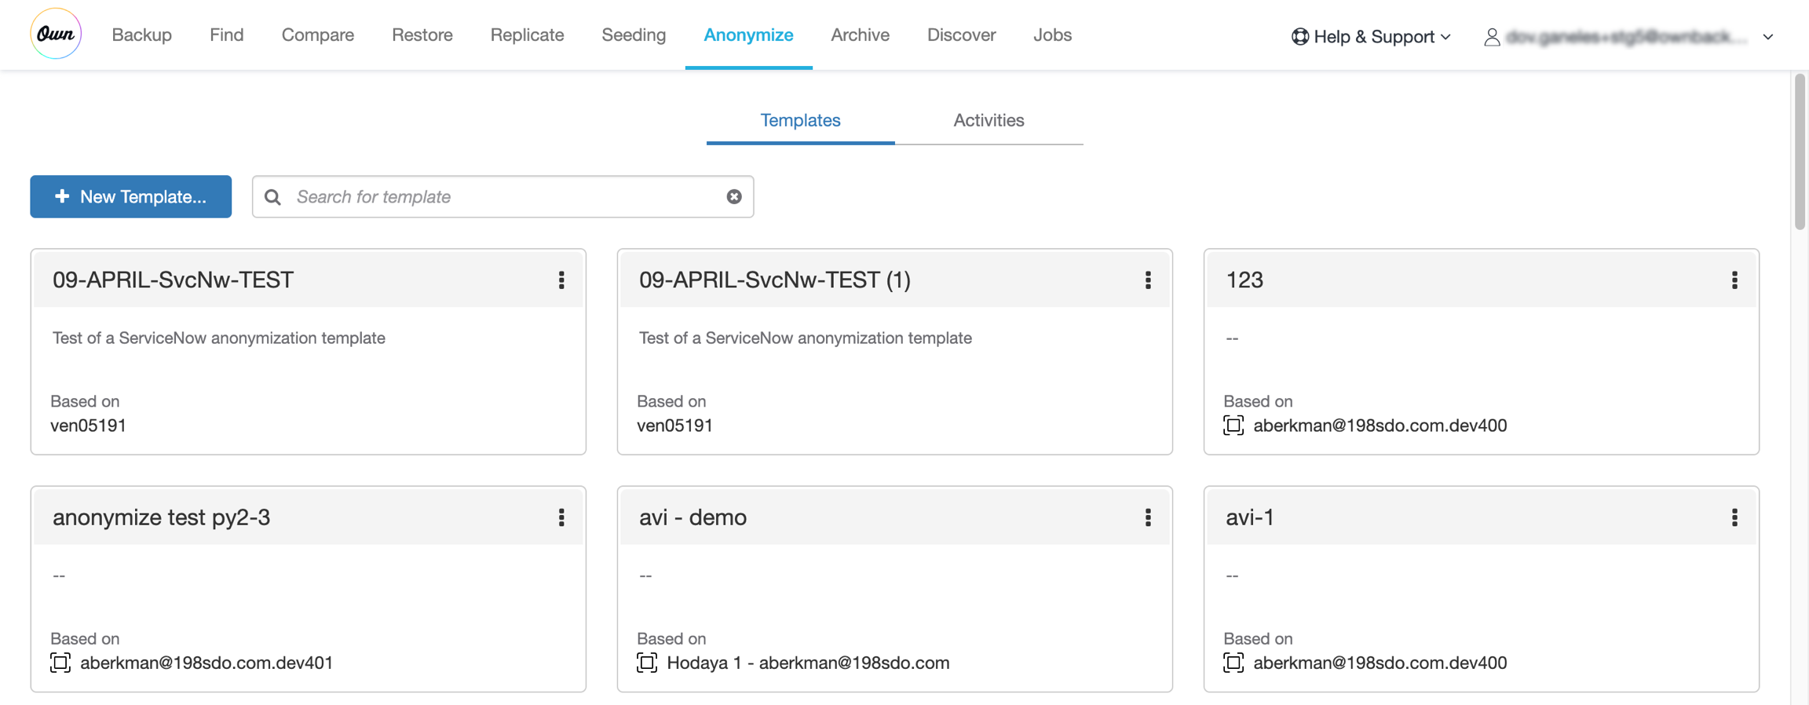
Task: Go to Discover
Action: pyautogui.click(x=961, y=35)
